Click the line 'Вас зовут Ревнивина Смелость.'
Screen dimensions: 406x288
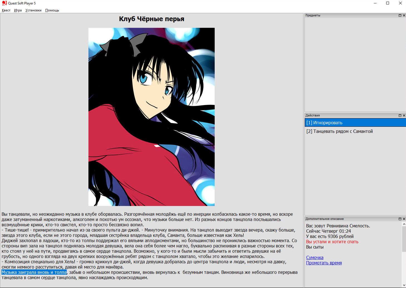[x=338, y=226]
